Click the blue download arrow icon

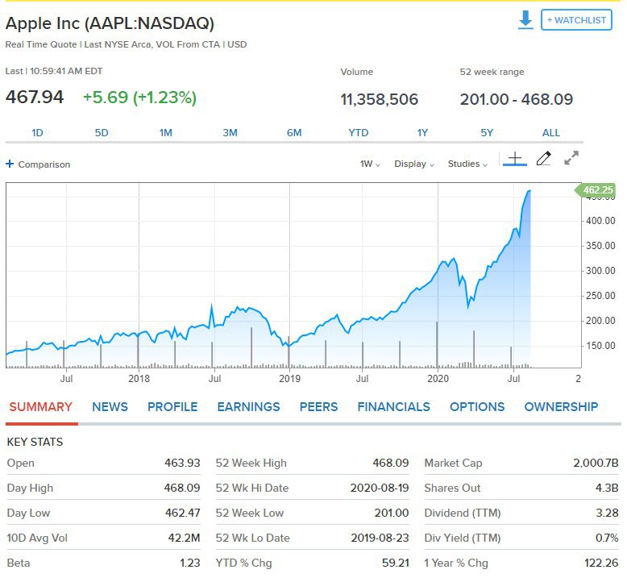click(525, 19)
